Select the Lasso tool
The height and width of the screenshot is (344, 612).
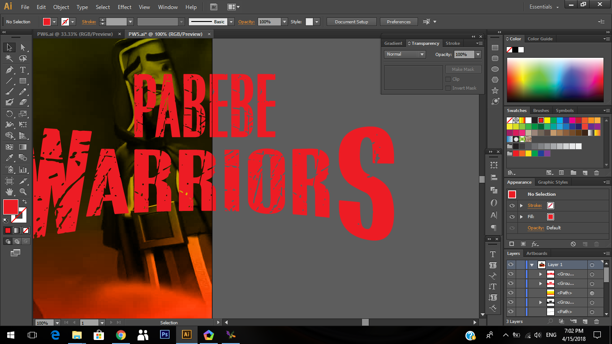23,58
